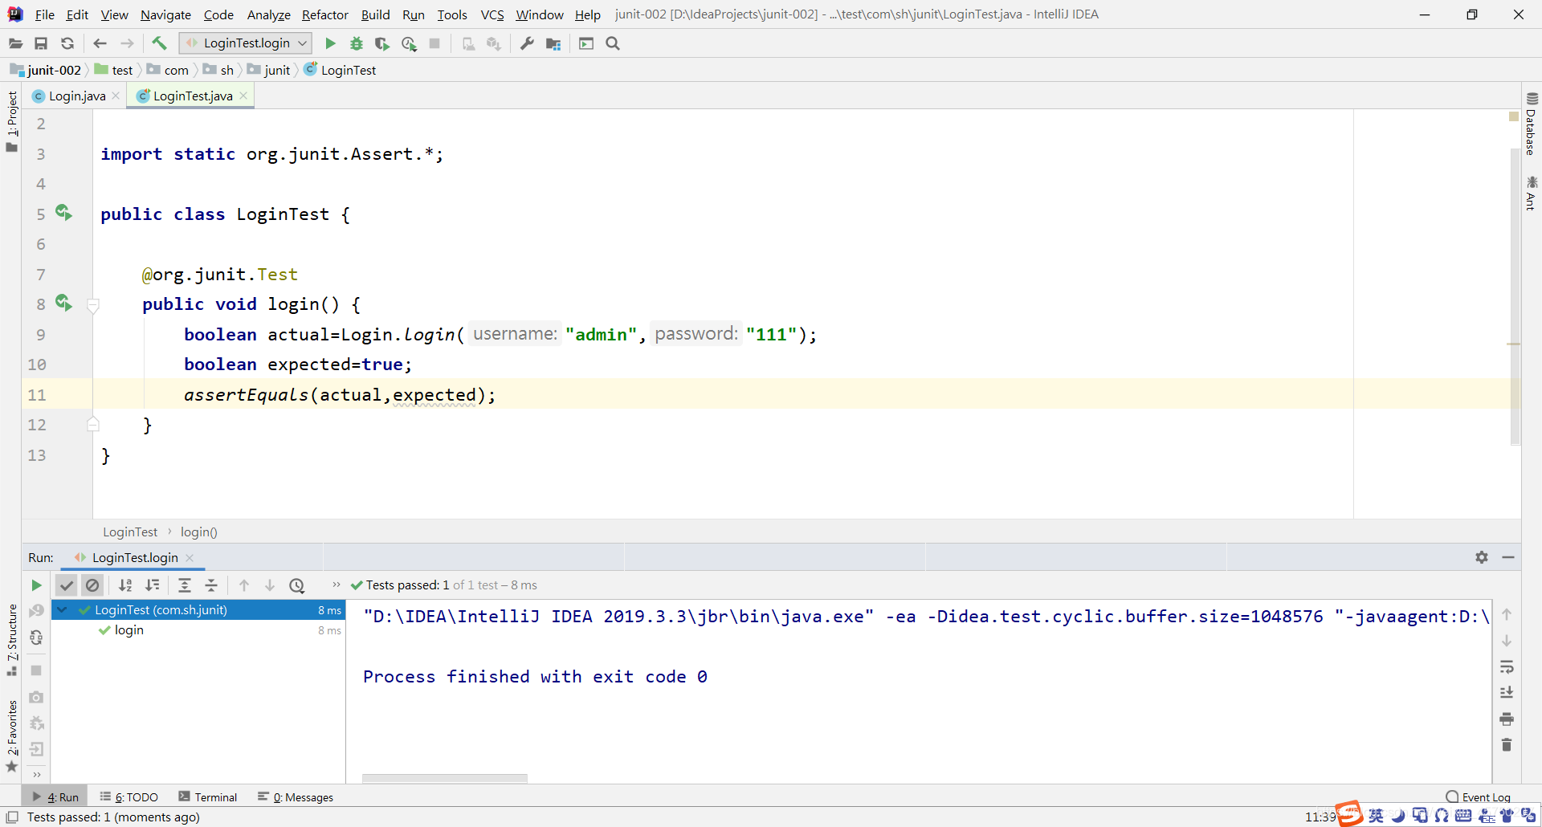Image resolution: width=1542 pixels, height=827 pixels.
Task: Close the Login.java tab
Action: [116, 96]
